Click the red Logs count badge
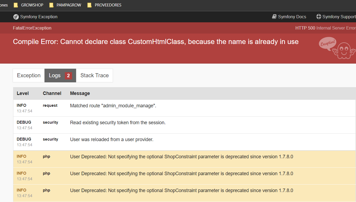Screen dimensions: 356x202 68,76
